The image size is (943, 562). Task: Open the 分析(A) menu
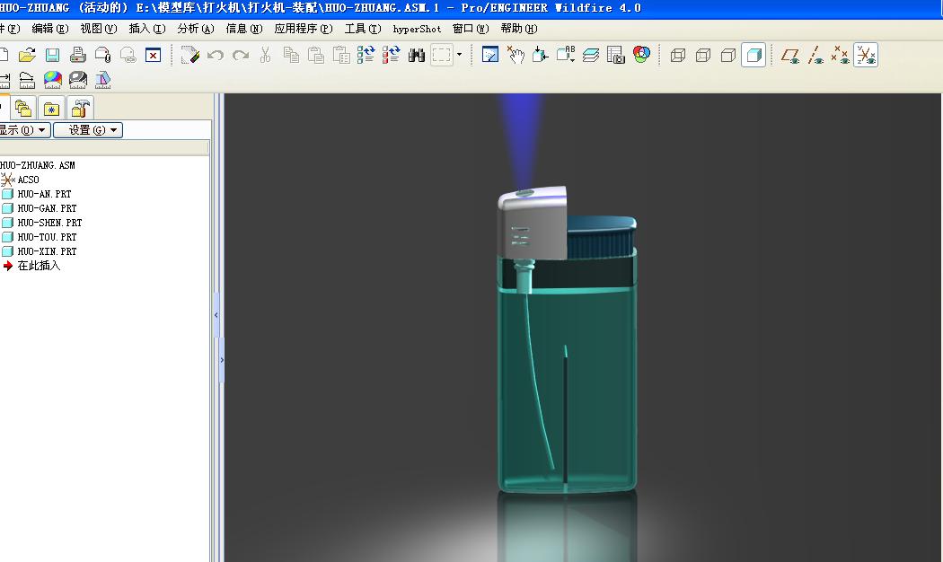[x=195, y=29]
